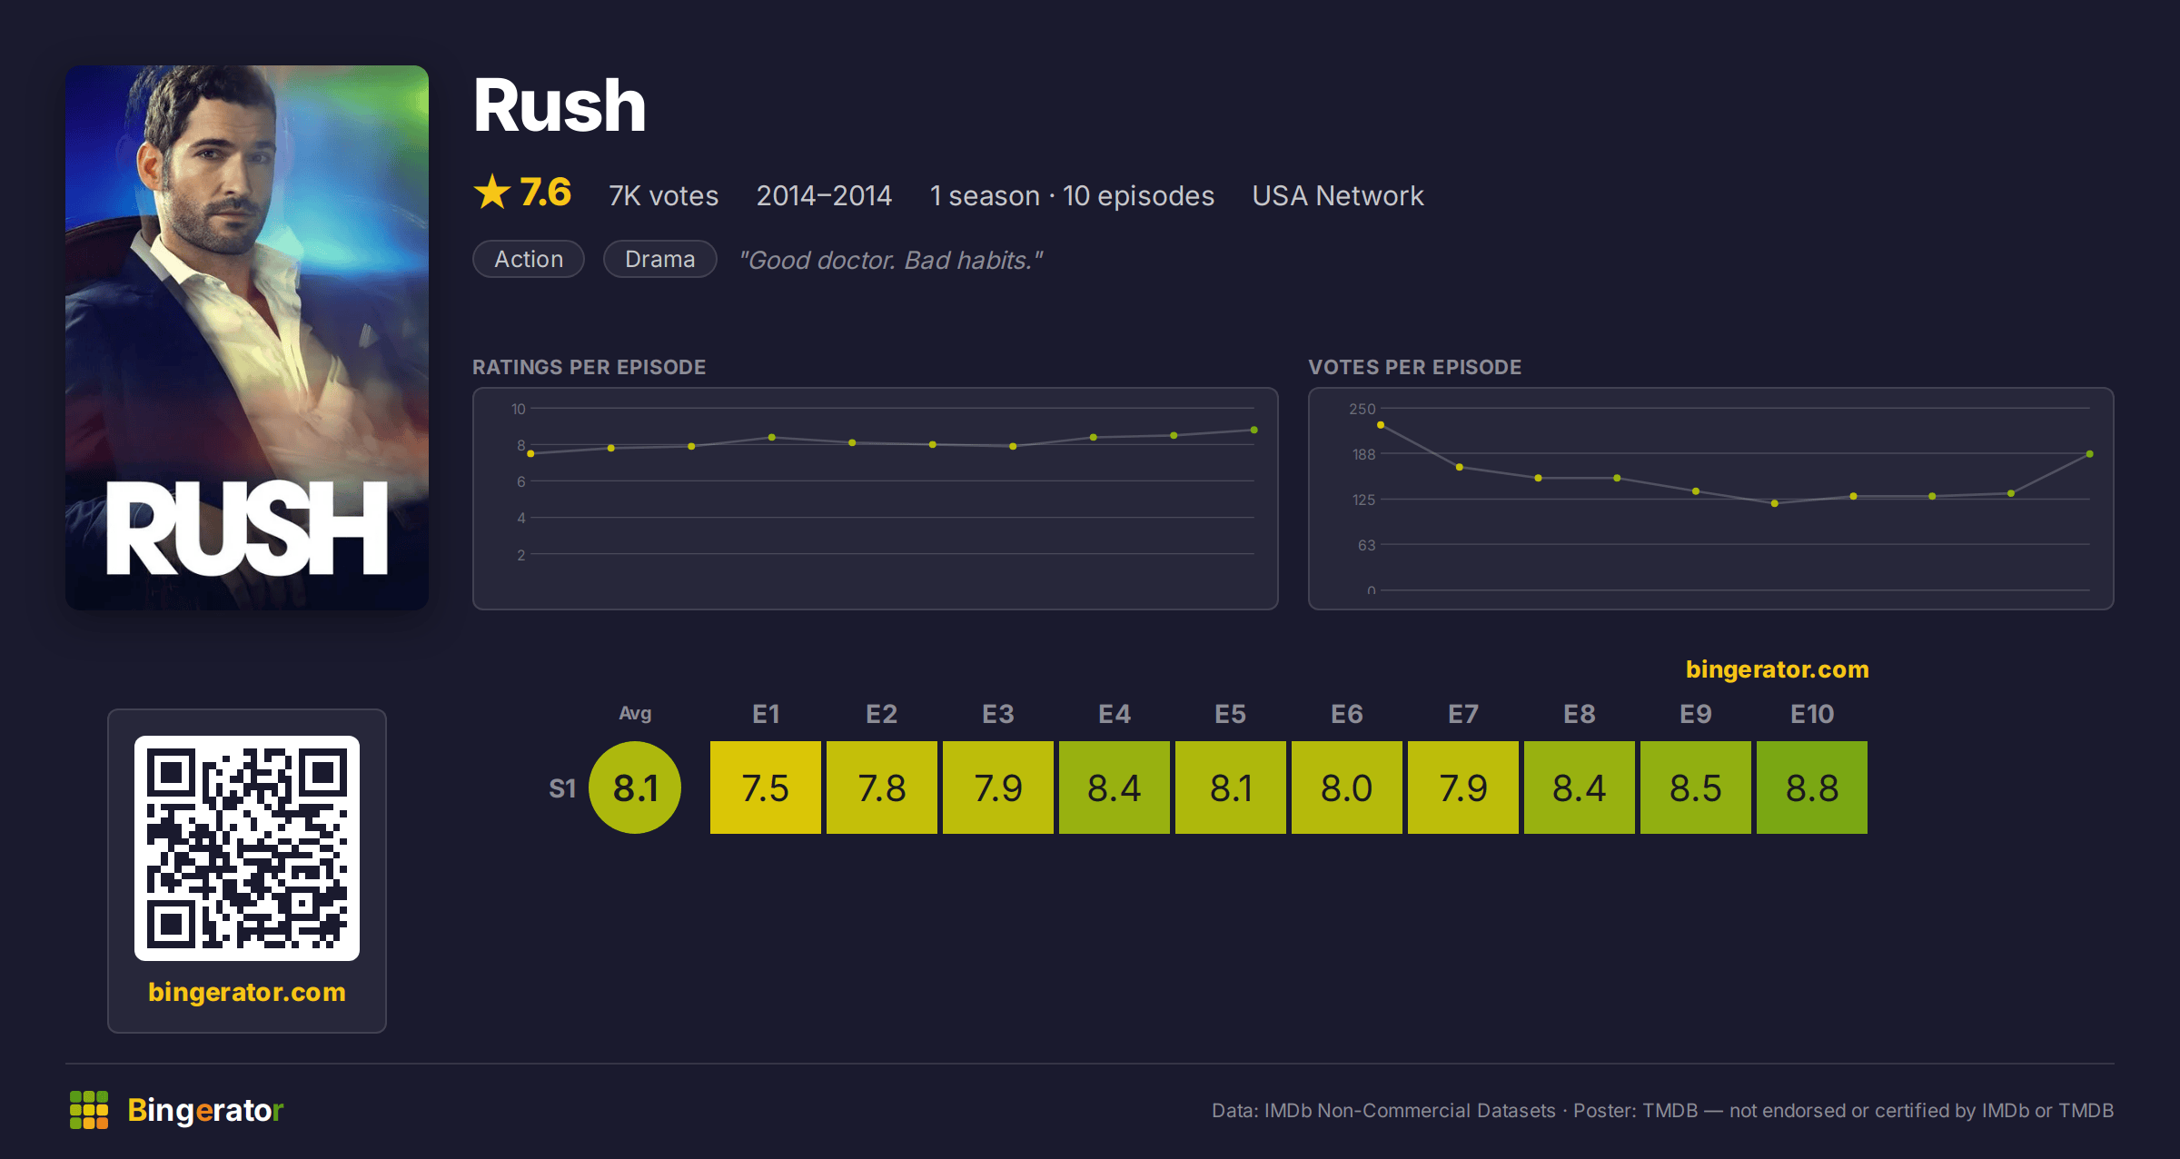Click the yellow star rating icon
2180x1159 pixels.
492,192
